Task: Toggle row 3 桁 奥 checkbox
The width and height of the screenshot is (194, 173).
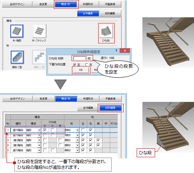Action: pos(98,140)
